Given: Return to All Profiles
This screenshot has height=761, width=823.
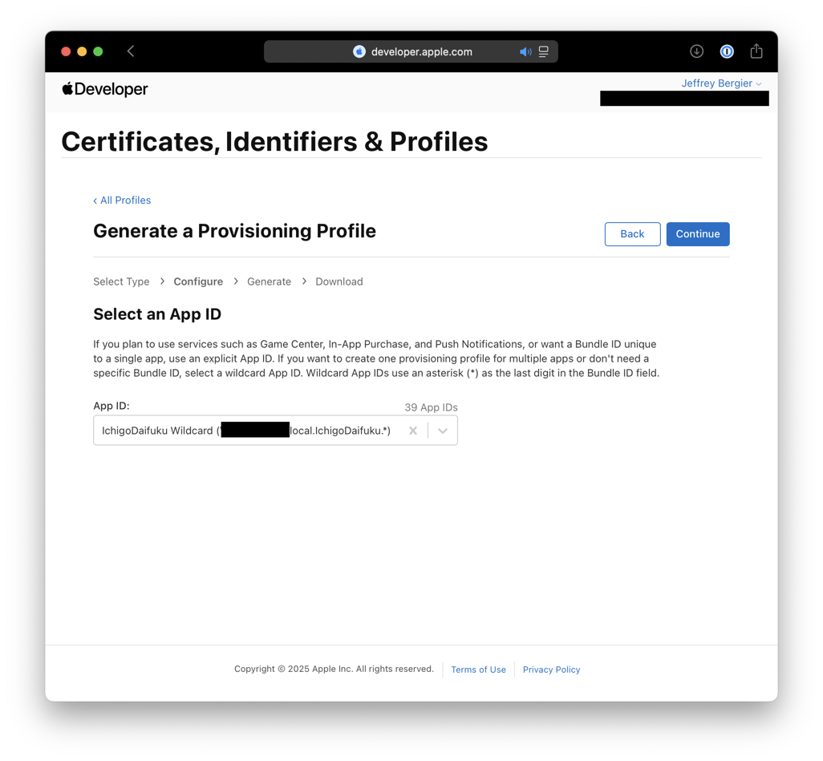Looking at the screenshot, I should [x=122, y=200].
